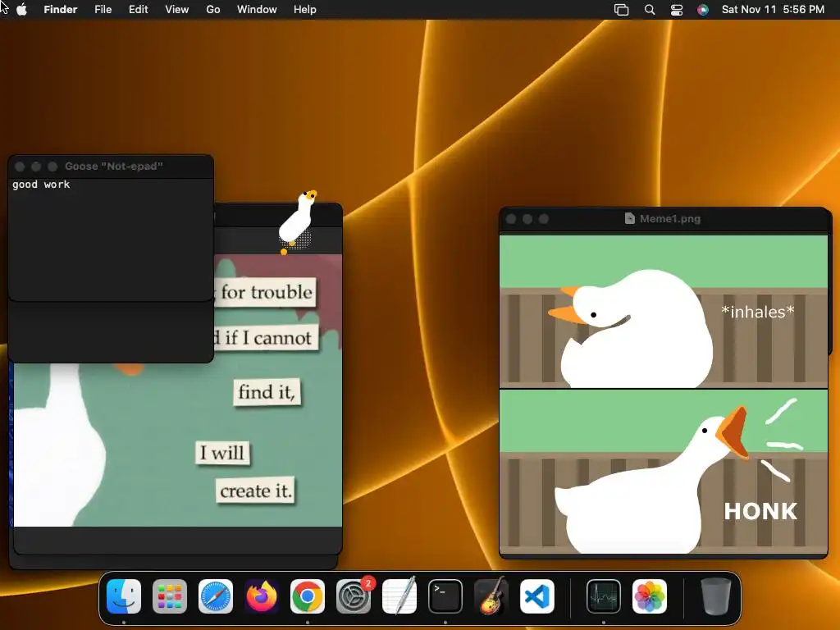
Task: Activate Siri from the menu bar
Action: (x=703, y=10)
